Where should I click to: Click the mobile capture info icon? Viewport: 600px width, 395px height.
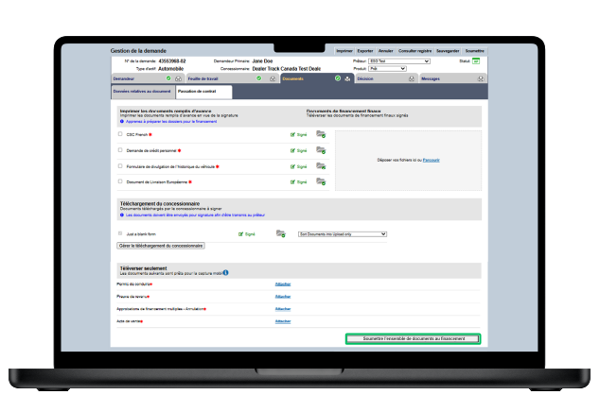(226, 273)
